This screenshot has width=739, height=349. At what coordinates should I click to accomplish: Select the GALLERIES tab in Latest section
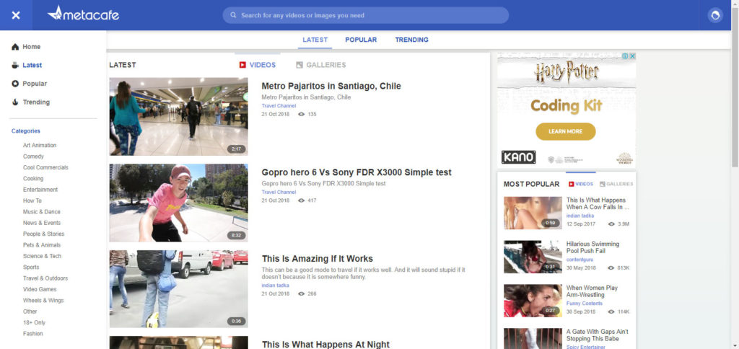tap(321, 65)
